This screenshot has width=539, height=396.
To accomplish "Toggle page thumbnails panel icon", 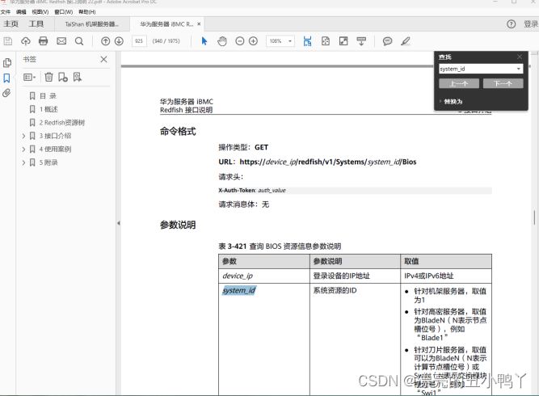I will tap(7, 62).
